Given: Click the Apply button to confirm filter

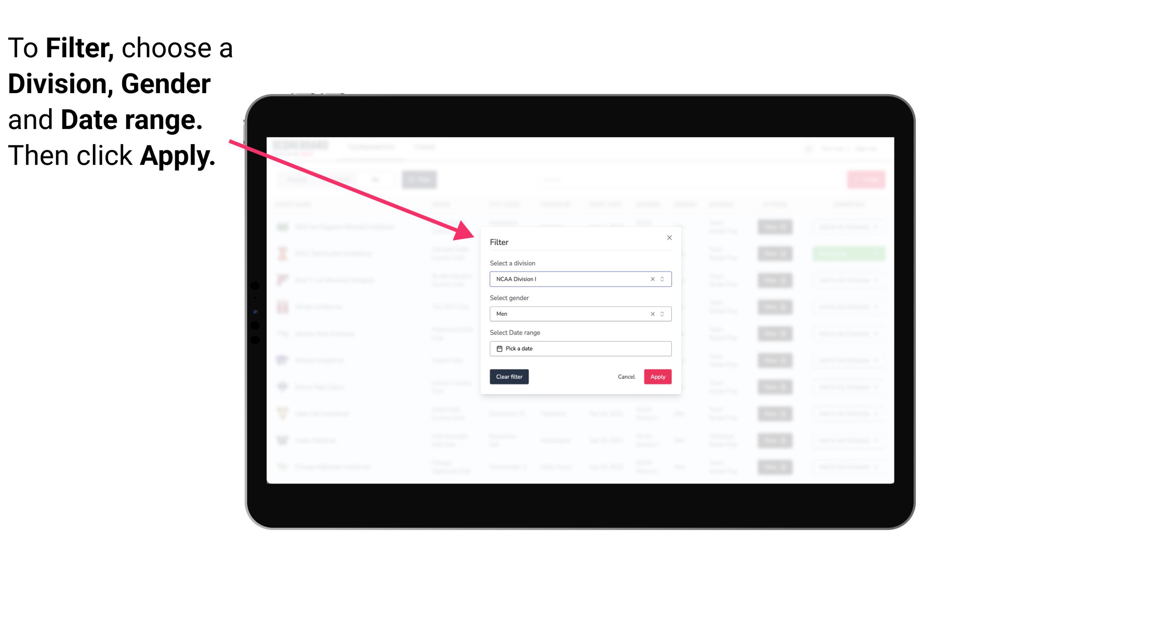Looking at the screenshot, I should click(657, 377).
